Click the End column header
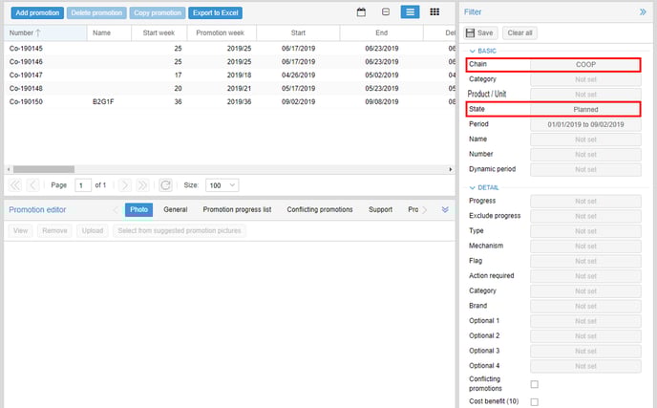The width and height of the screenshot is (657, 408). click(x=381, y=32)
